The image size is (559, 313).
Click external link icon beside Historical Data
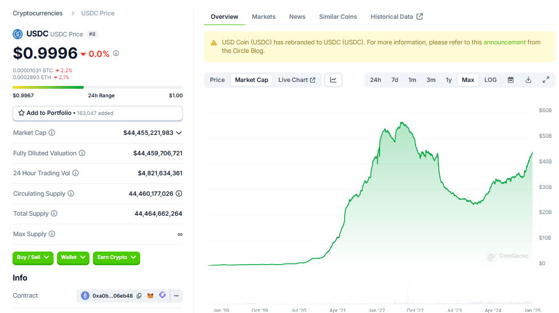(x=419, y=17)
